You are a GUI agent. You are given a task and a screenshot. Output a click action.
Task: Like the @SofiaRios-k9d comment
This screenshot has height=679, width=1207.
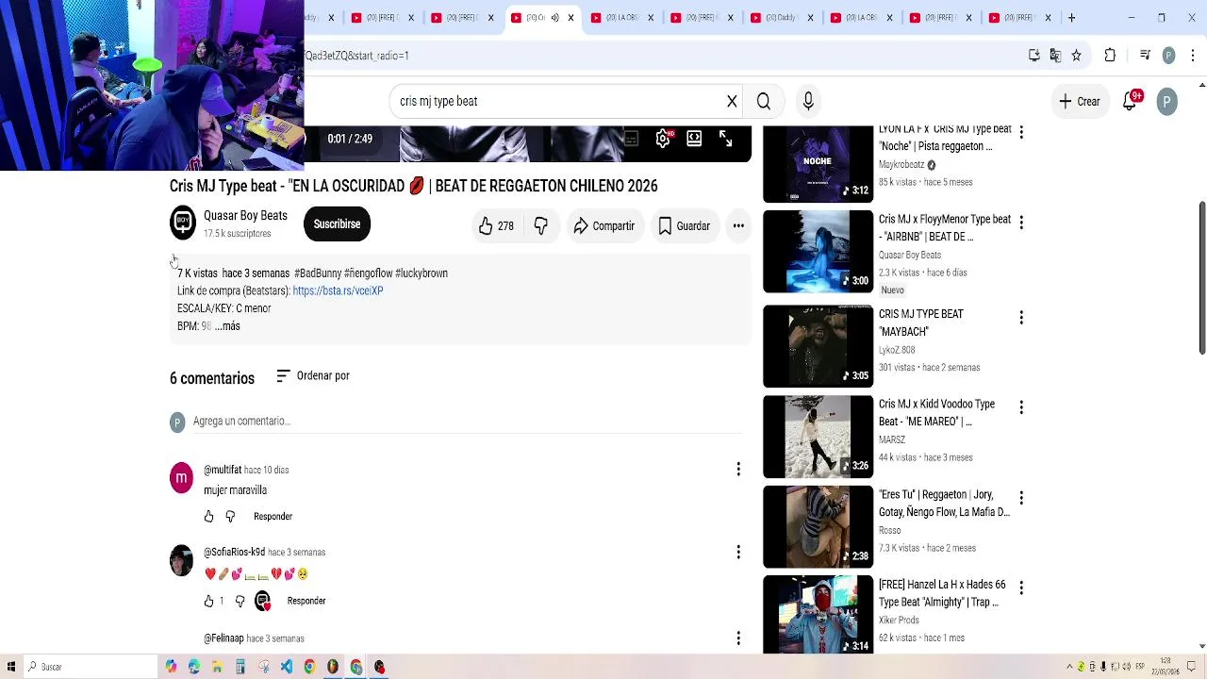tap(208, 601)
